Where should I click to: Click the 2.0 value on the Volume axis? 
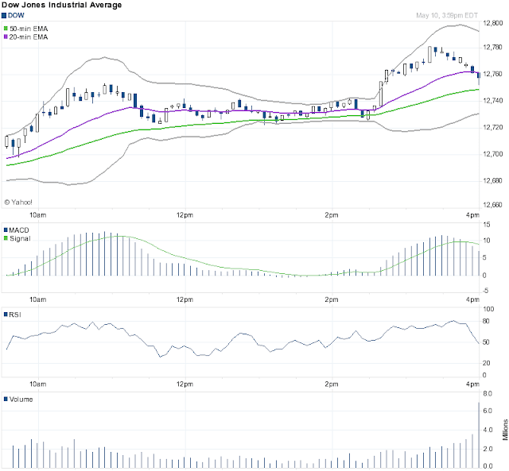(x=488, y=449)
